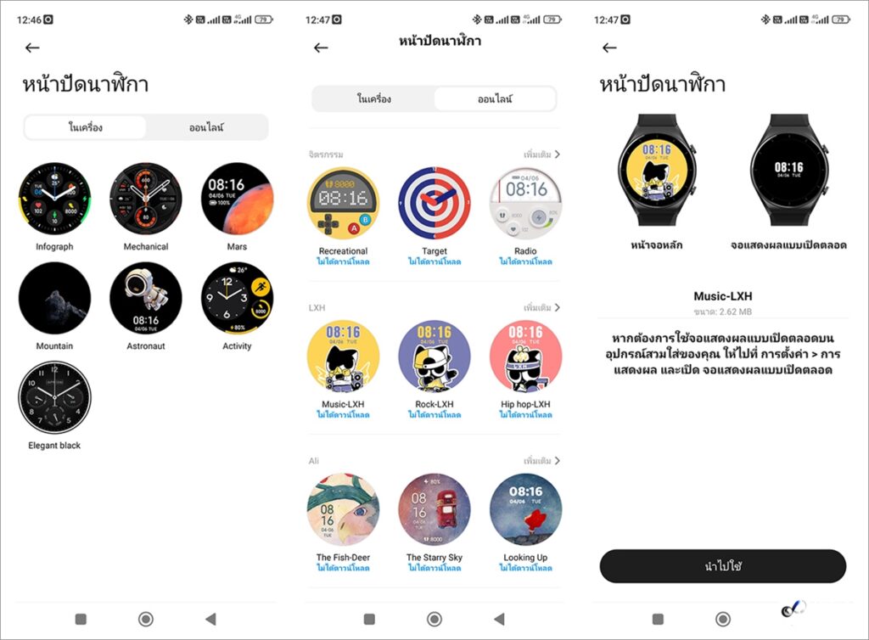Open the Target online watch face

point(434,204)
